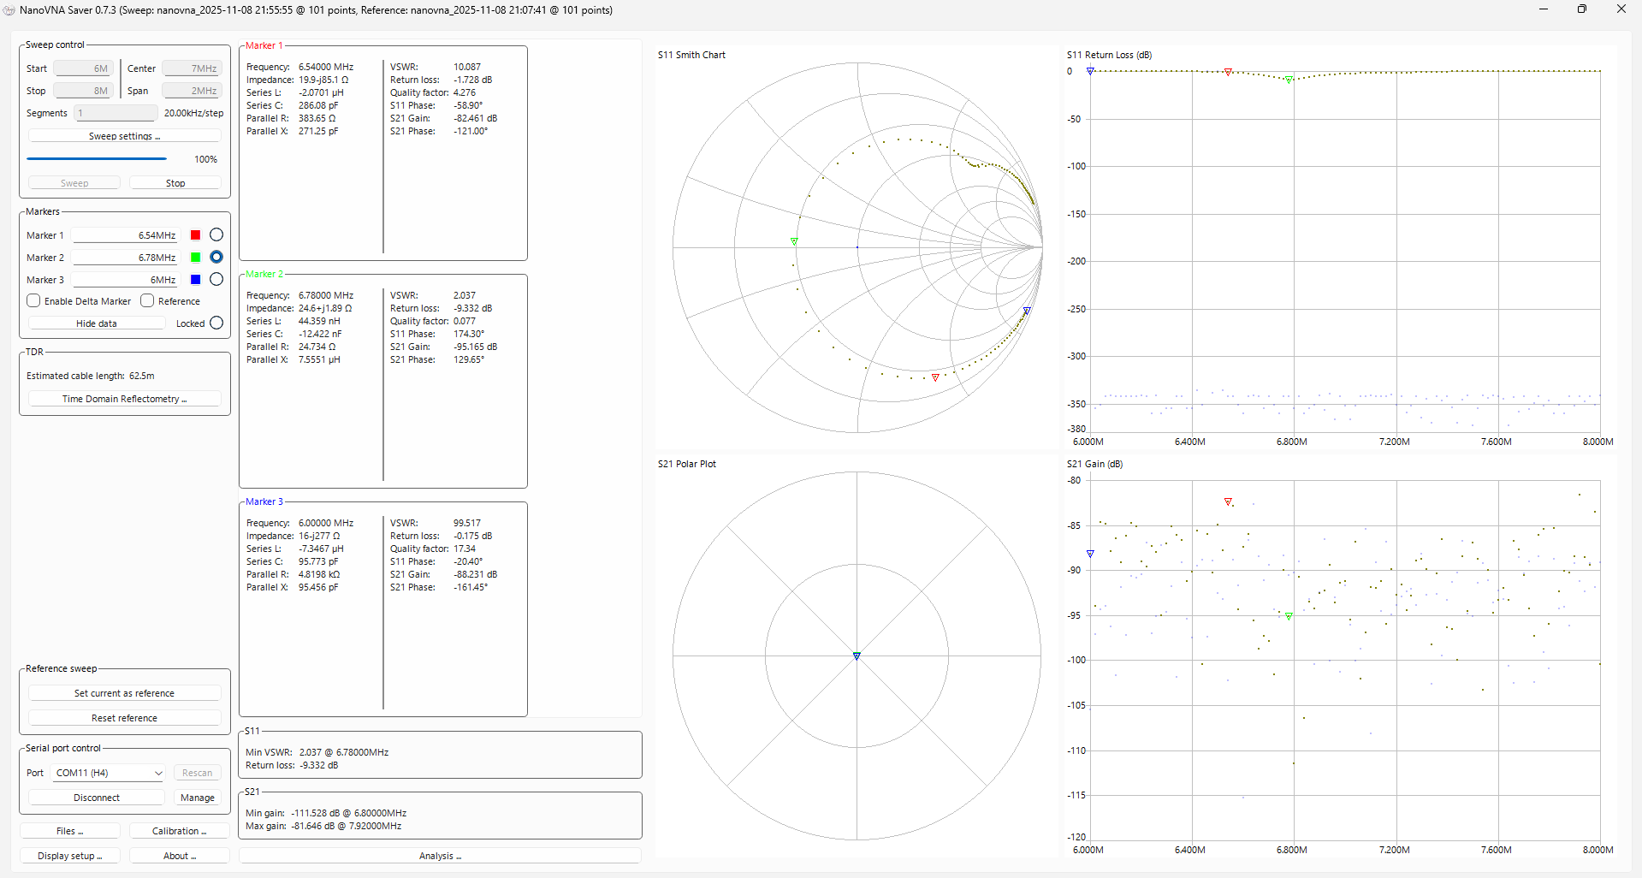Select the Marker 3 radio button

coord(216,280)
